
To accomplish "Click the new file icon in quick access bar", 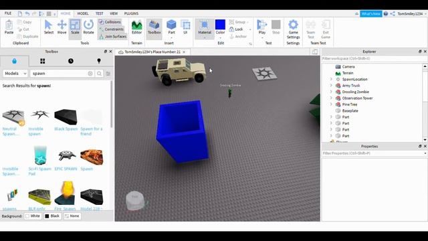I will click(x=20, y=13).
